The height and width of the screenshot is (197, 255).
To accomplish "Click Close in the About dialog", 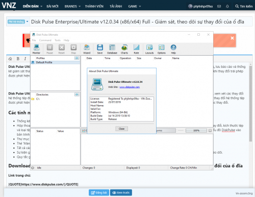I will coord(121,129).
